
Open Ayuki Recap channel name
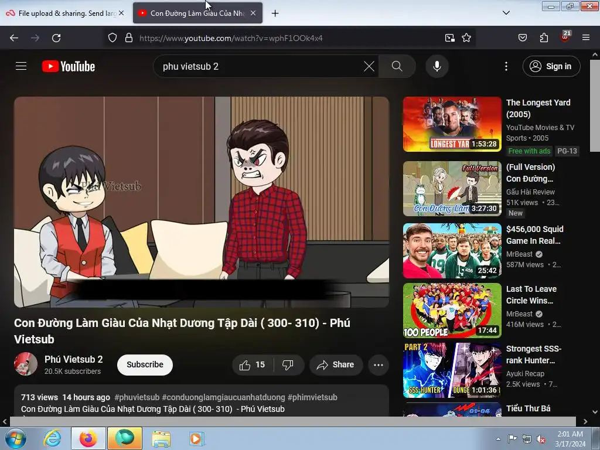(525, 373)
